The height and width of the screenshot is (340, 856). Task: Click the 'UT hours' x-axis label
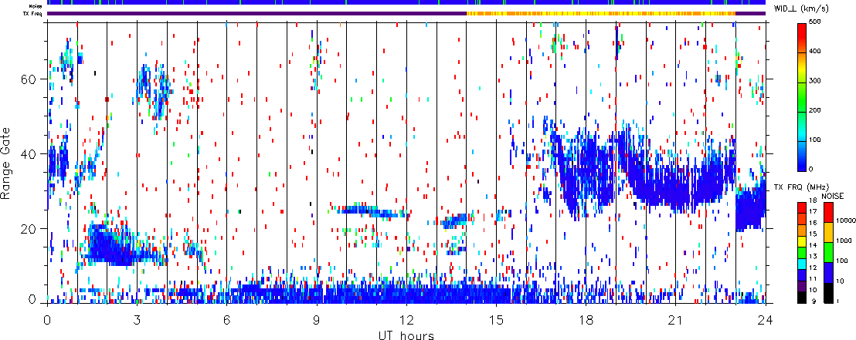coord(406,335)
